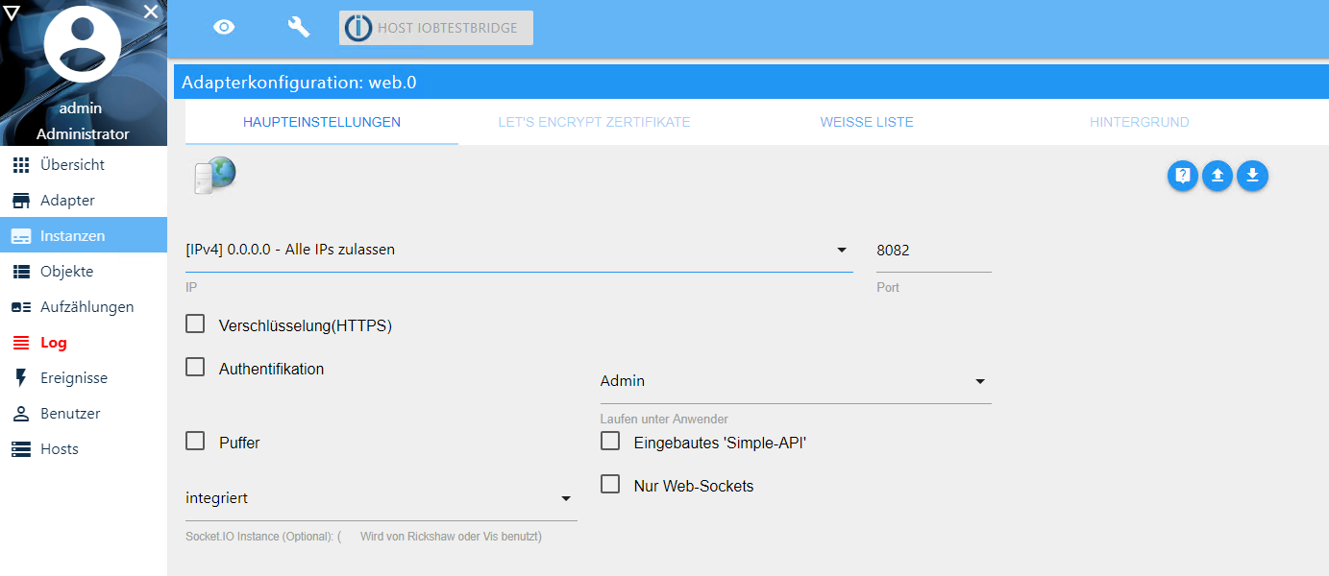Open Benutzer in the sidebar
The width and height of the screenshot is (1329, 576).
84,414
